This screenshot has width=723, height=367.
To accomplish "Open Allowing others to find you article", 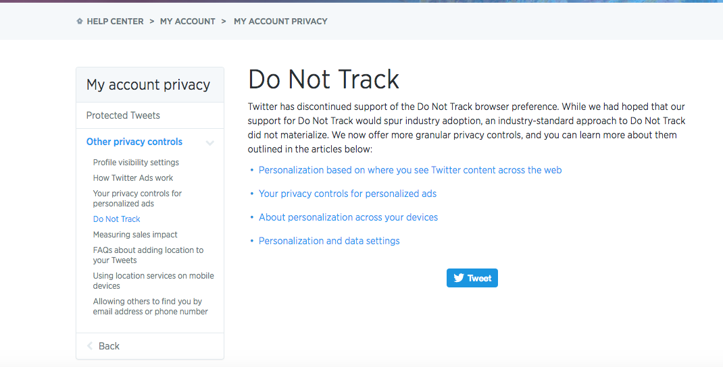I will [150, 306].
